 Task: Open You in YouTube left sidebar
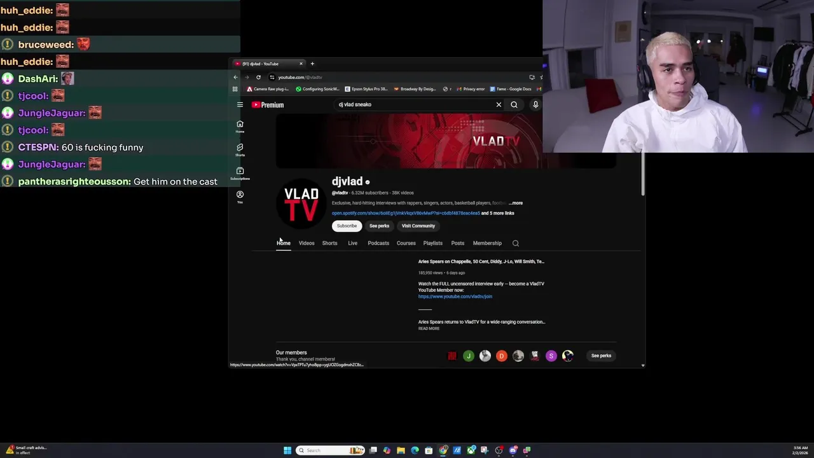(x=240, y=197)
